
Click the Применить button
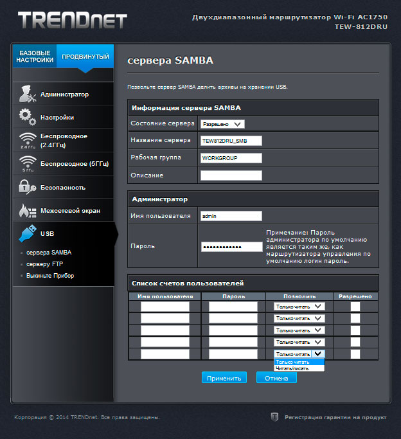pyautogui.click(x=224, y=378)
